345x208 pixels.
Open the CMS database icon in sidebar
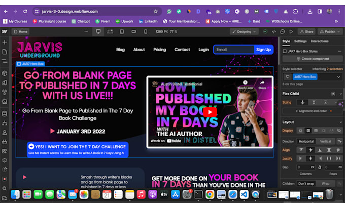point(5,113)
